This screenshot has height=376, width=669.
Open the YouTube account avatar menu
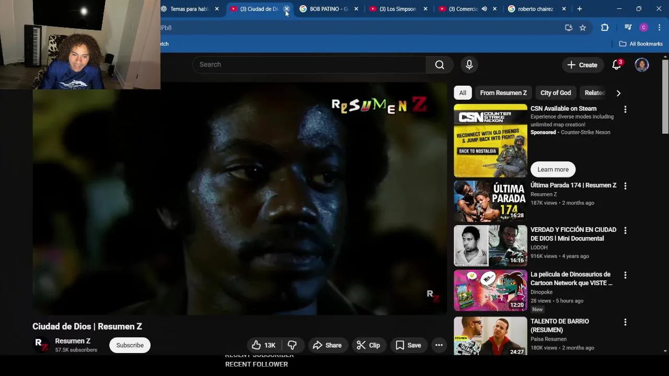click(x=642, y=65)
